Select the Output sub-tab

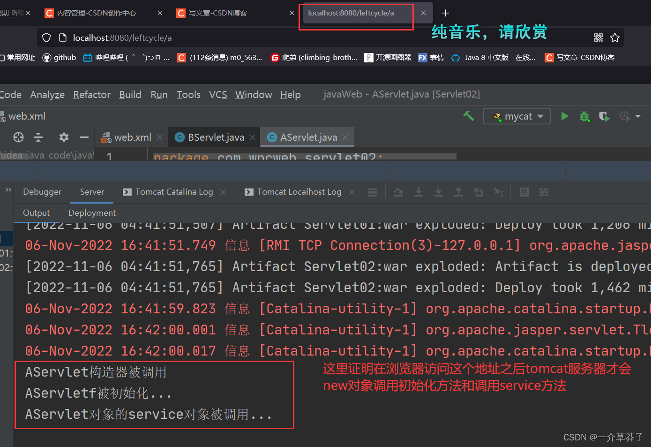point(36,213)
